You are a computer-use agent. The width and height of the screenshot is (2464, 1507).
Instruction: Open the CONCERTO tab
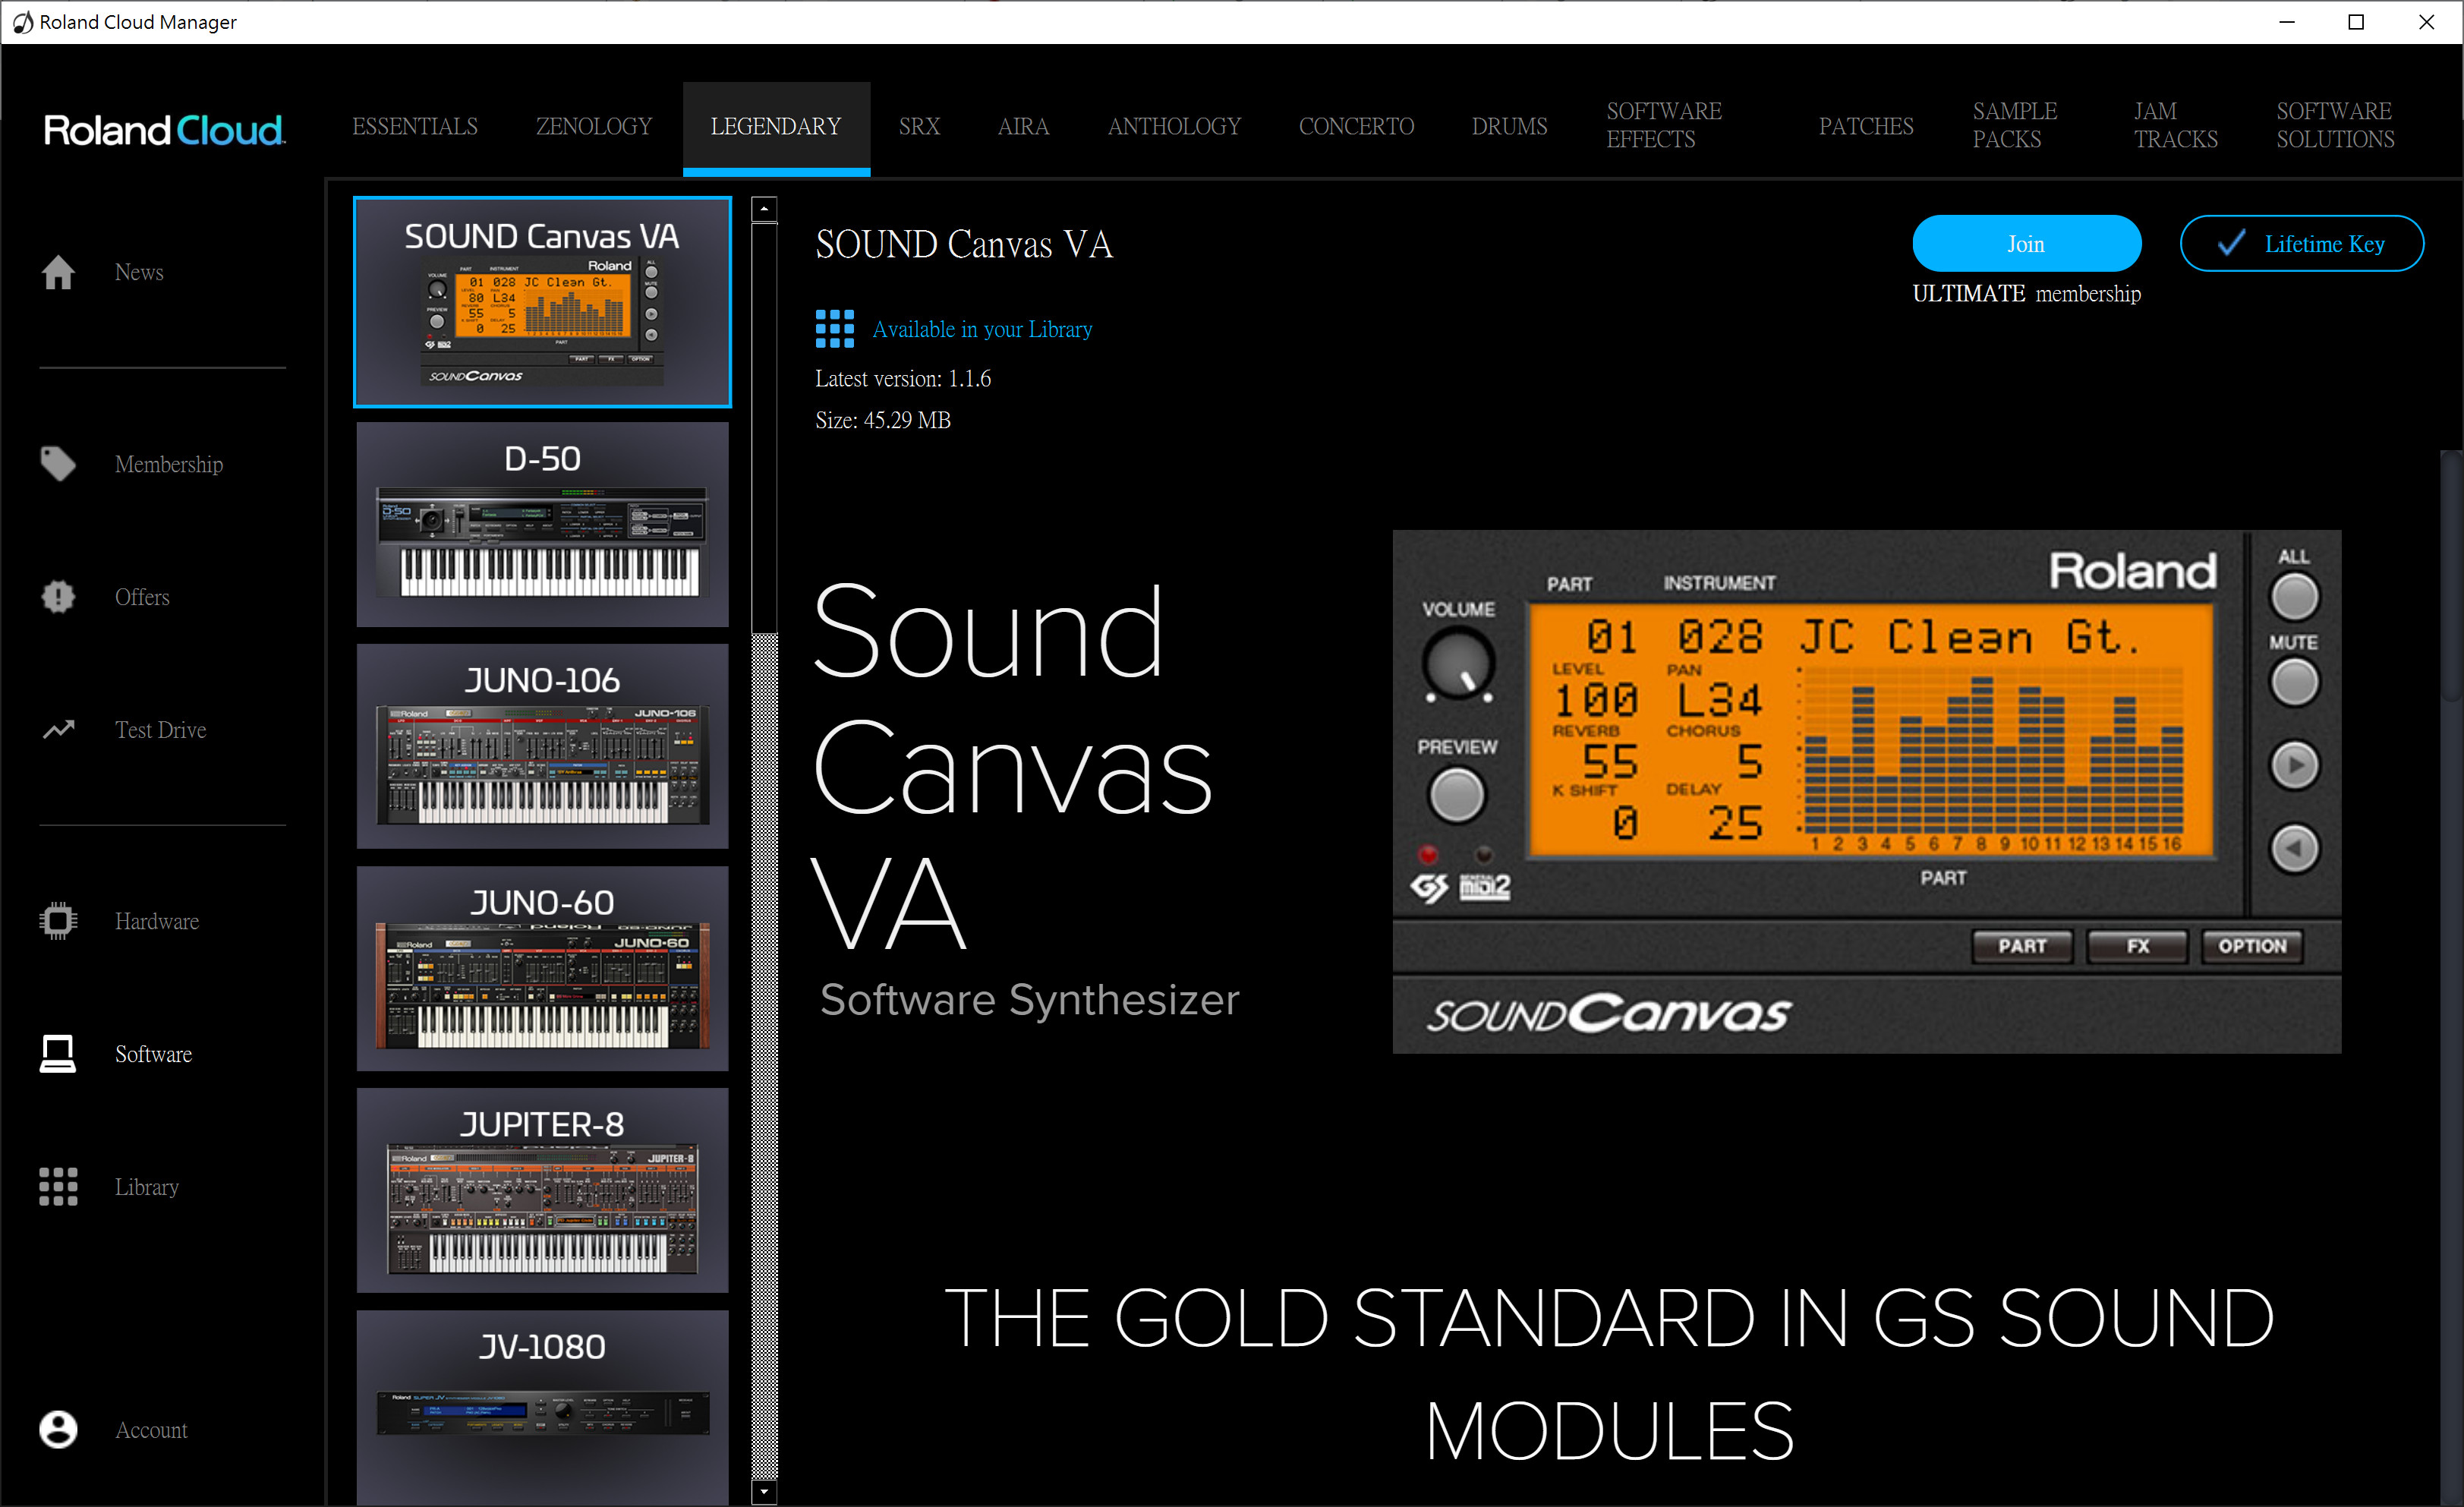point(1356,126)
